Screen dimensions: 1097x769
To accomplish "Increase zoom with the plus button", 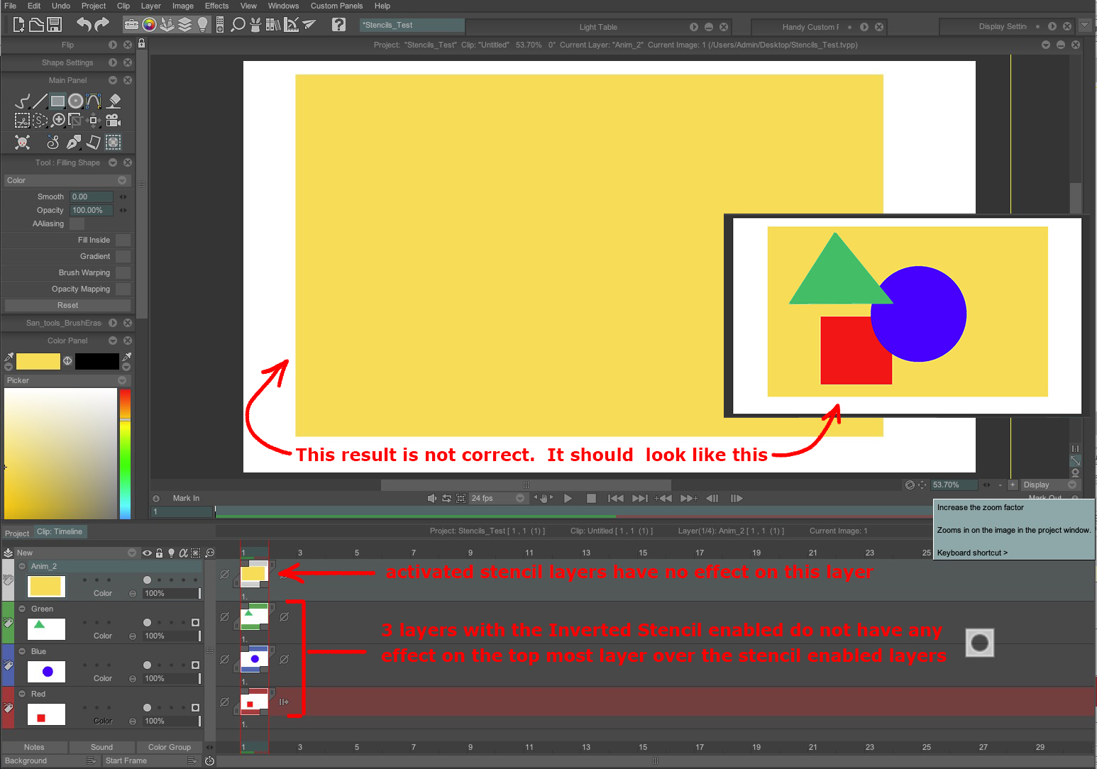I will [x=1013, y=485].
